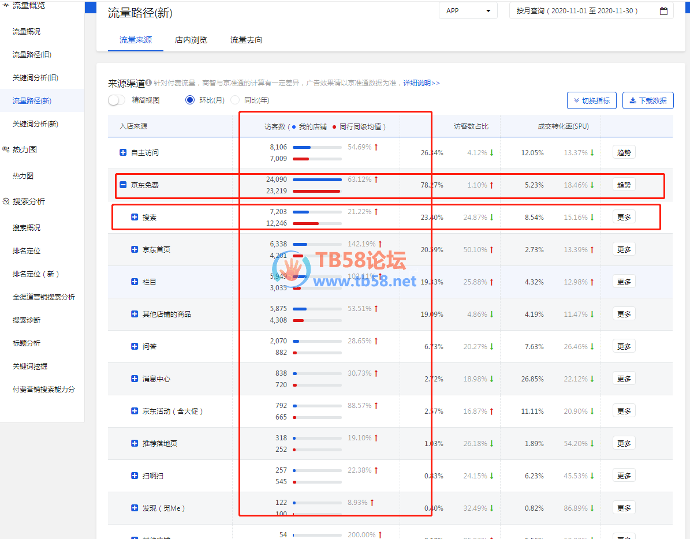
Task: Click the 京东免费 blue visitor bar
Action: (x=317, y=179)
